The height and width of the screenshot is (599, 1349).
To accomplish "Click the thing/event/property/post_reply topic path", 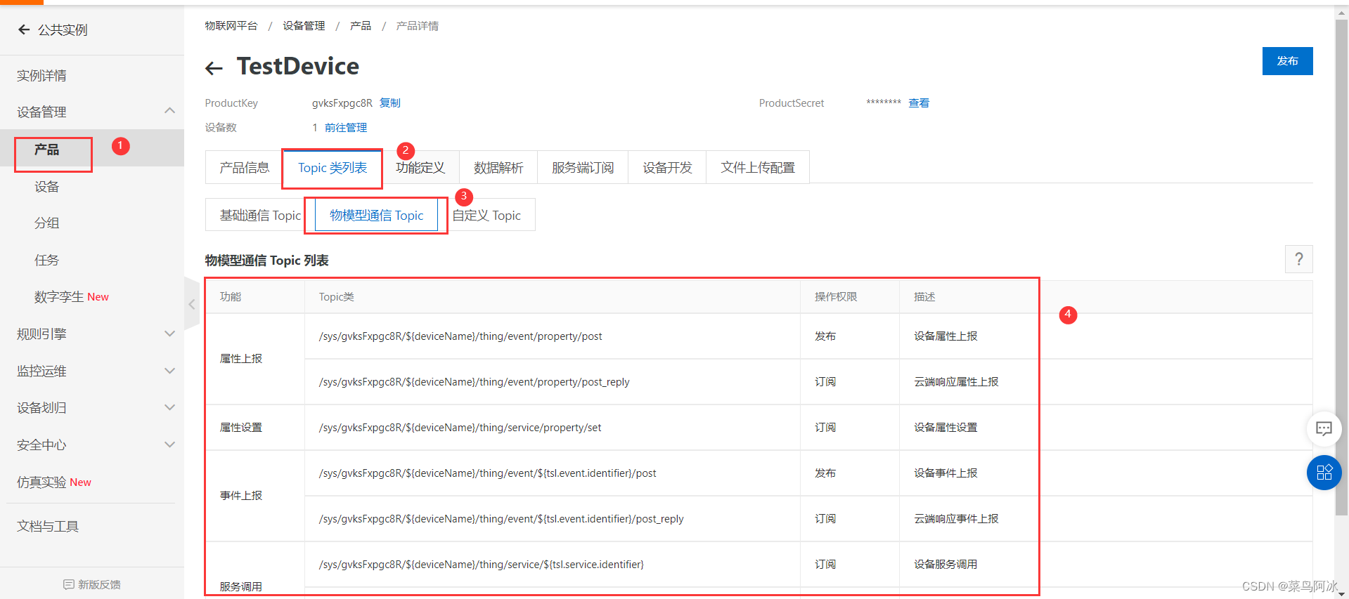I will coord(474,381).
